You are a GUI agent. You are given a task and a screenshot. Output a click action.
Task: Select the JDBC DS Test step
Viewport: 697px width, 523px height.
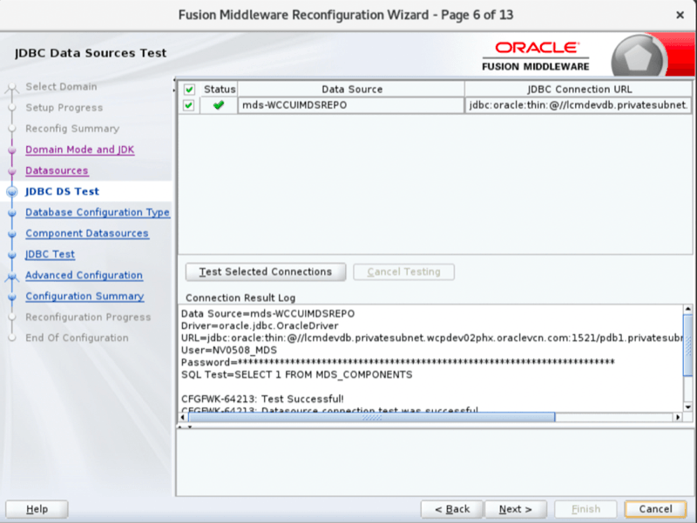[62, 191]
